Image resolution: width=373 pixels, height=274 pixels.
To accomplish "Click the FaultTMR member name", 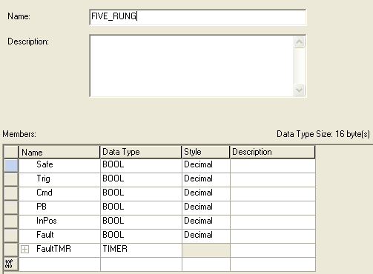I will click(53, 249).
